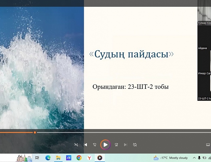Launch Microsoft Edge from taskbar
211x162 pixels.
[x=48, y=158]
